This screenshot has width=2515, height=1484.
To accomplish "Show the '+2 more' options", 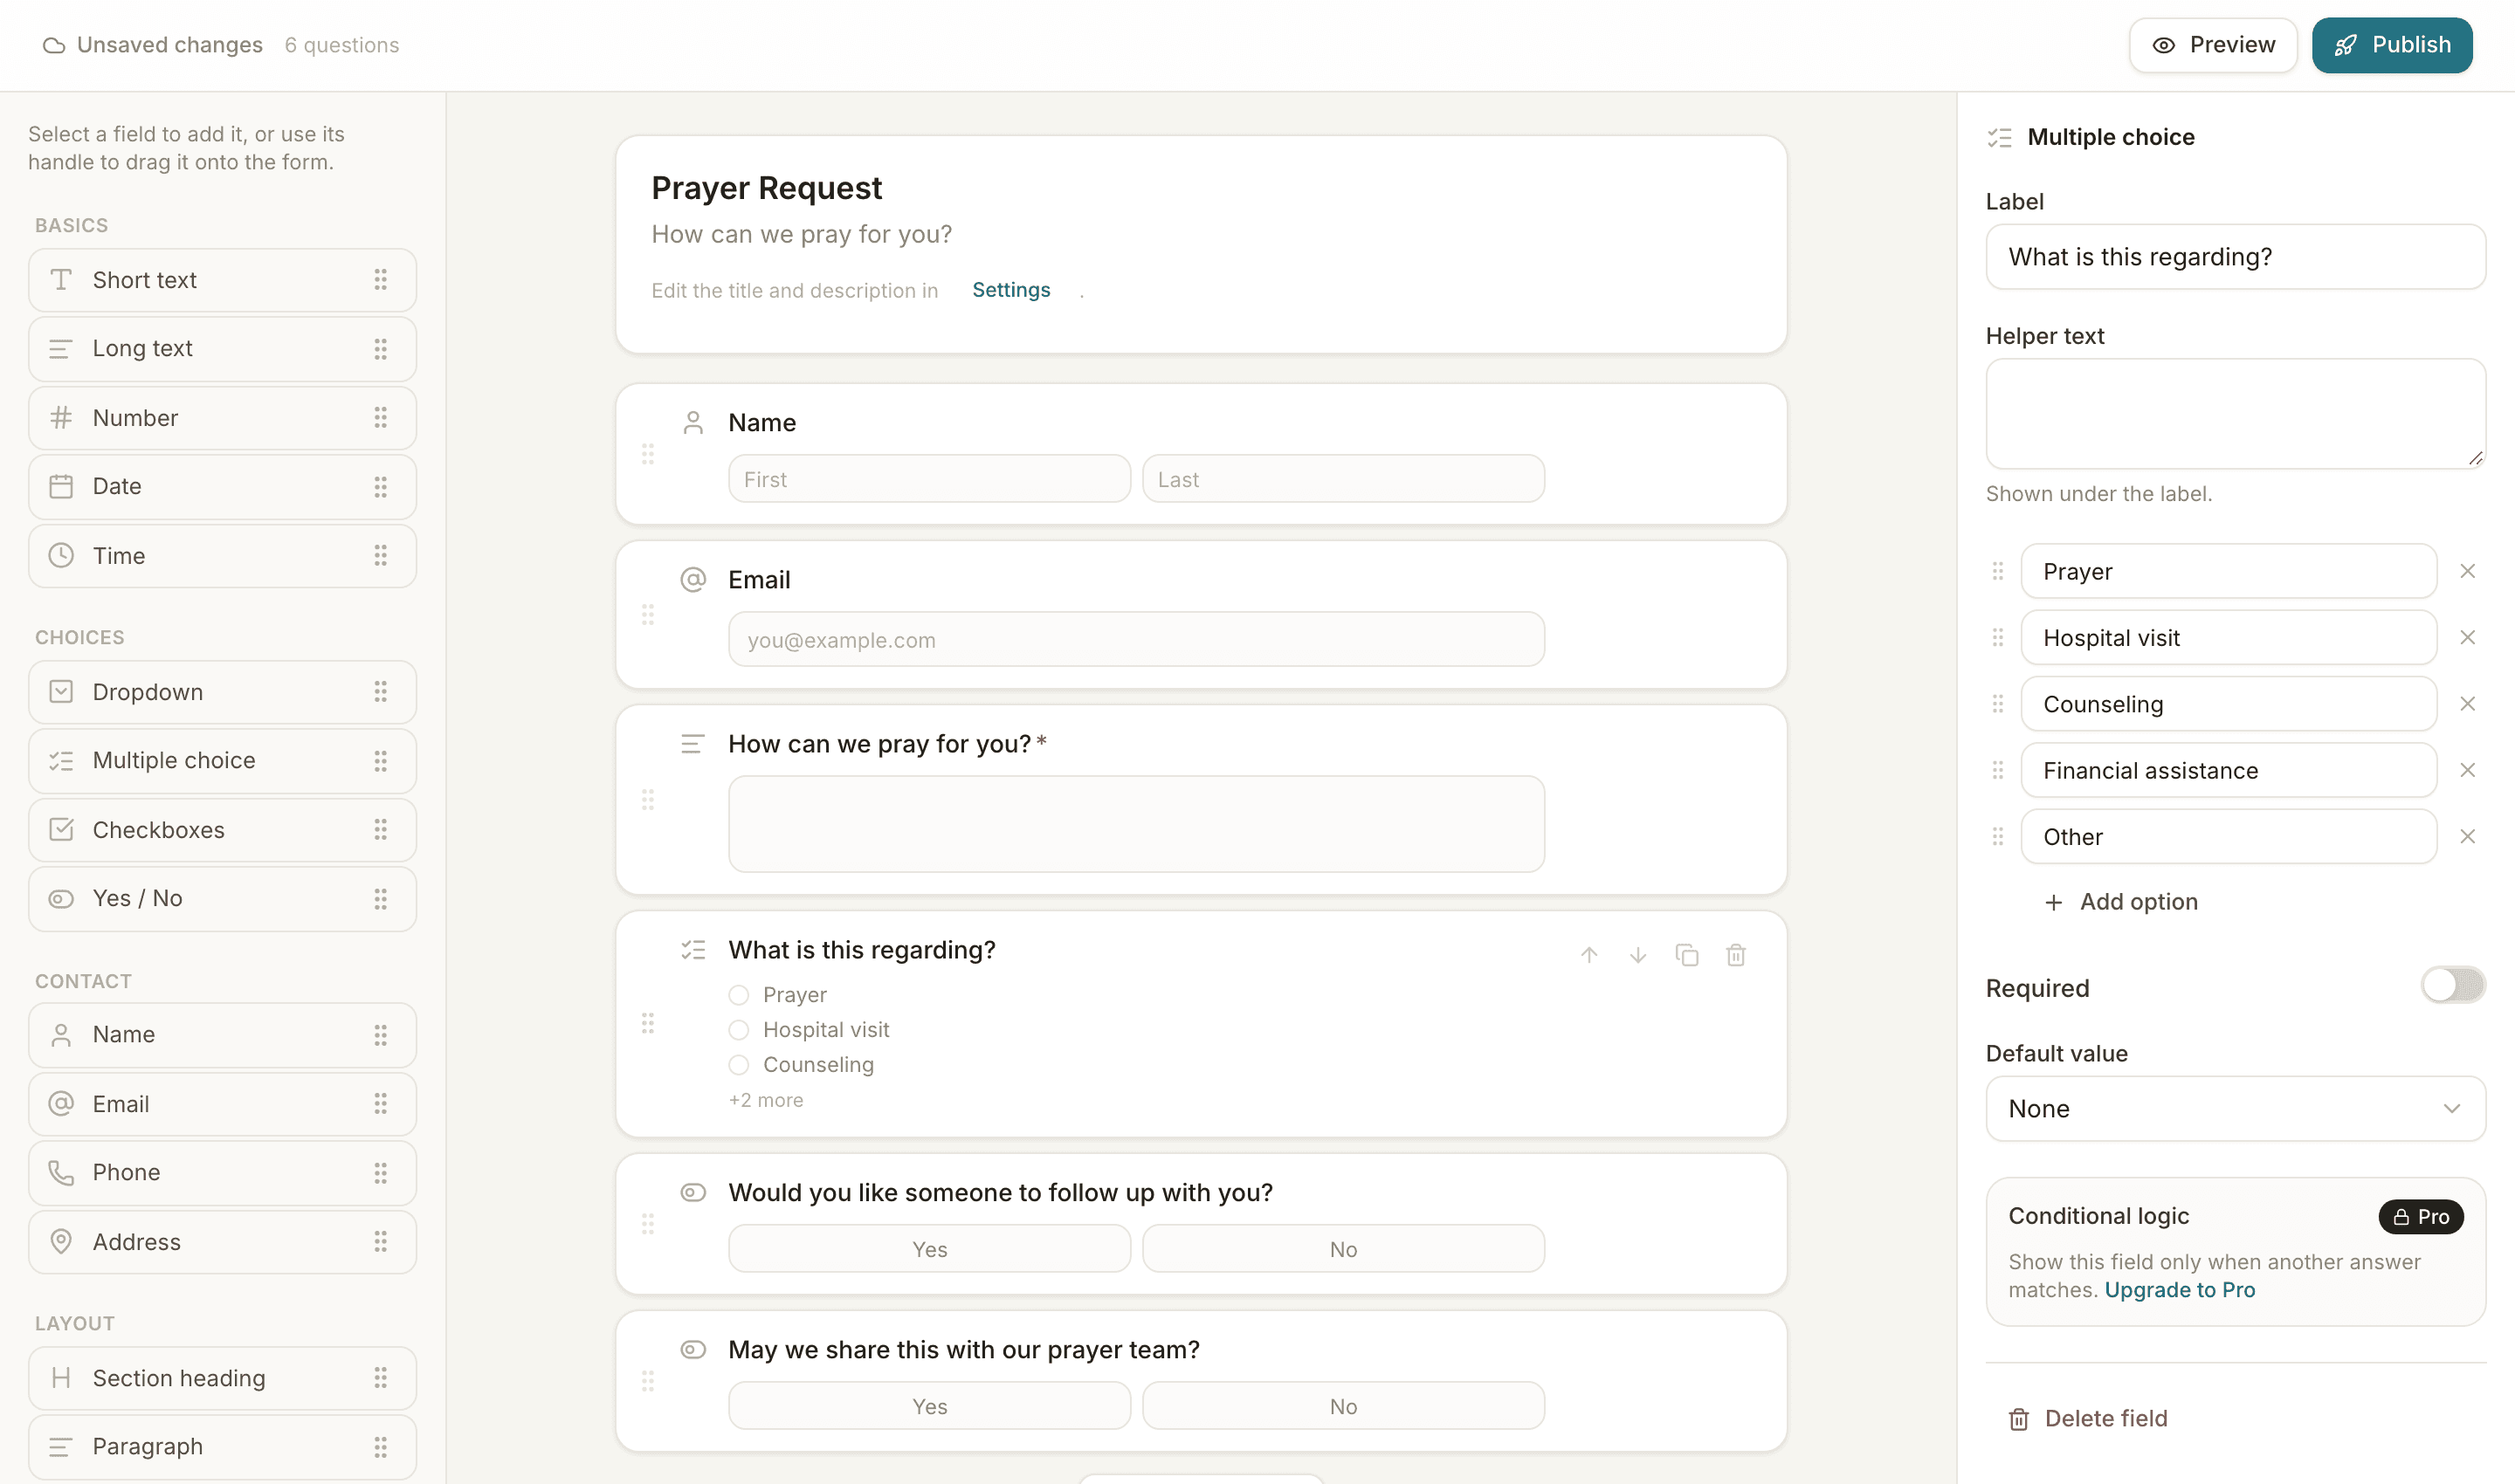I will tap(765, 1100).
